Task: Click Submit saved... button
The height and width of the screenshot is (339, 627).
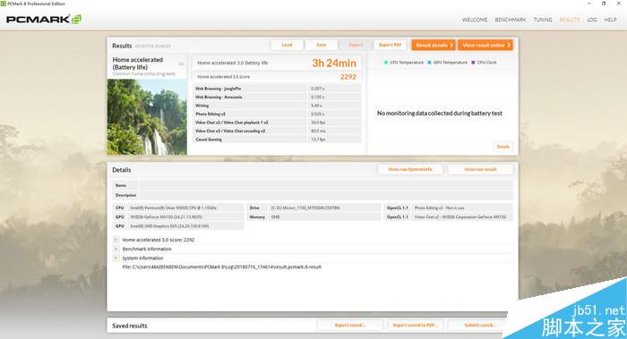Action: tap(480, 326)
